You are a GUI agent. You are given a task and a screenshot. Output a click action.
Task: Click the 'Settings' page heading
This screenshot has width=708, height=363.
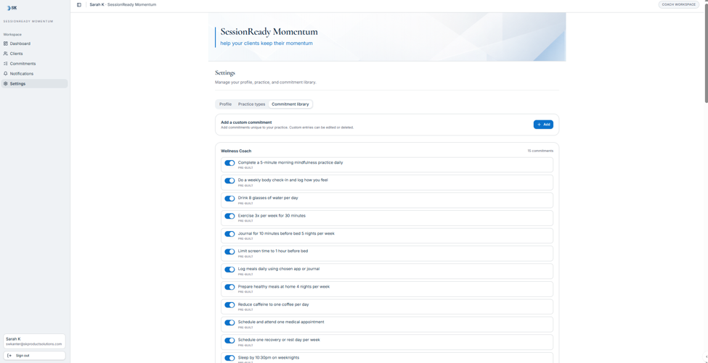(225, 72)
